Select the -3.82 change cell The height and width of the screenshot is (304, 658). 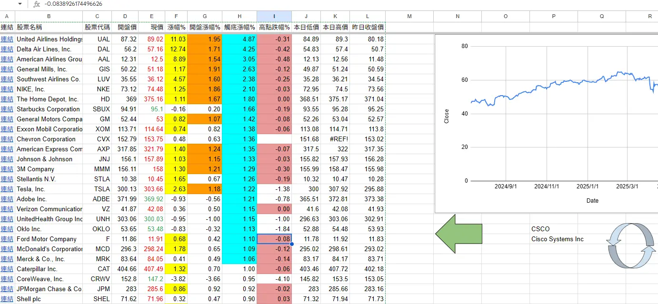tap(176, 279)
